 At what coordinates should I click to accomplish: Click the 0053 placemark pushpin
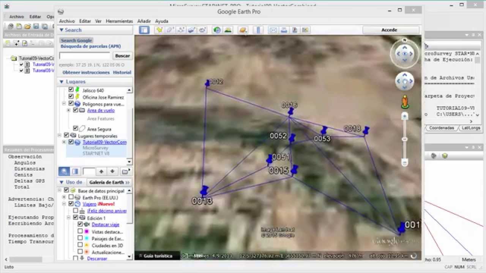(x=324, y=131)
